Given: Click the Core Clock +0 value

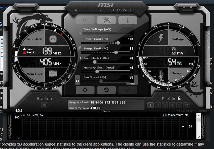Looking at the screenshot, I should click(x=131, y=58).
